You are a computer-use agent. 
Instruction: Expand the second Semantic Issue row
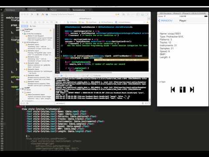pos(25,51)
